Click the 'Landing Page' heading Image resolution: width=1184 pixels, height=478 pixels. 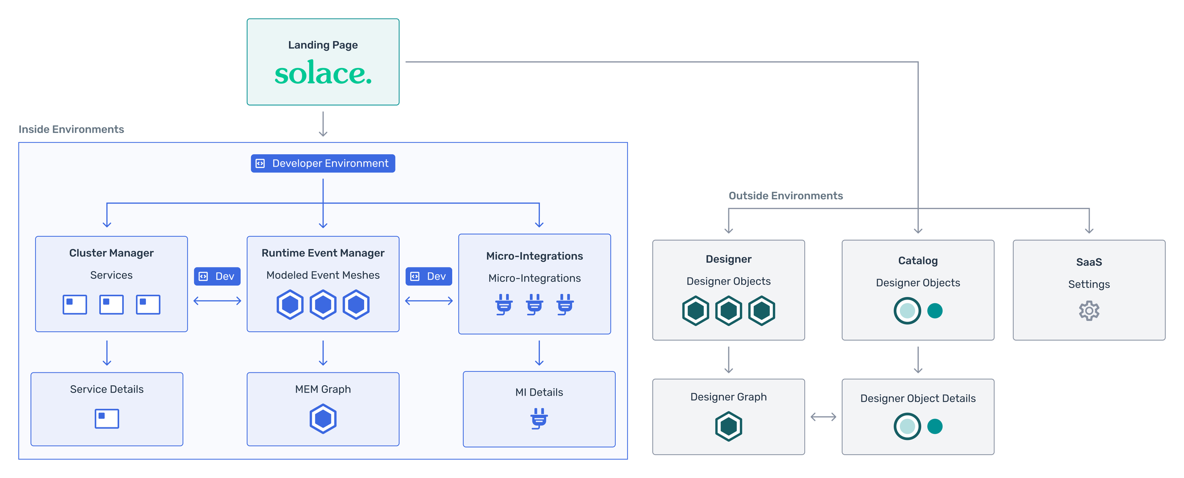(323, 45)
